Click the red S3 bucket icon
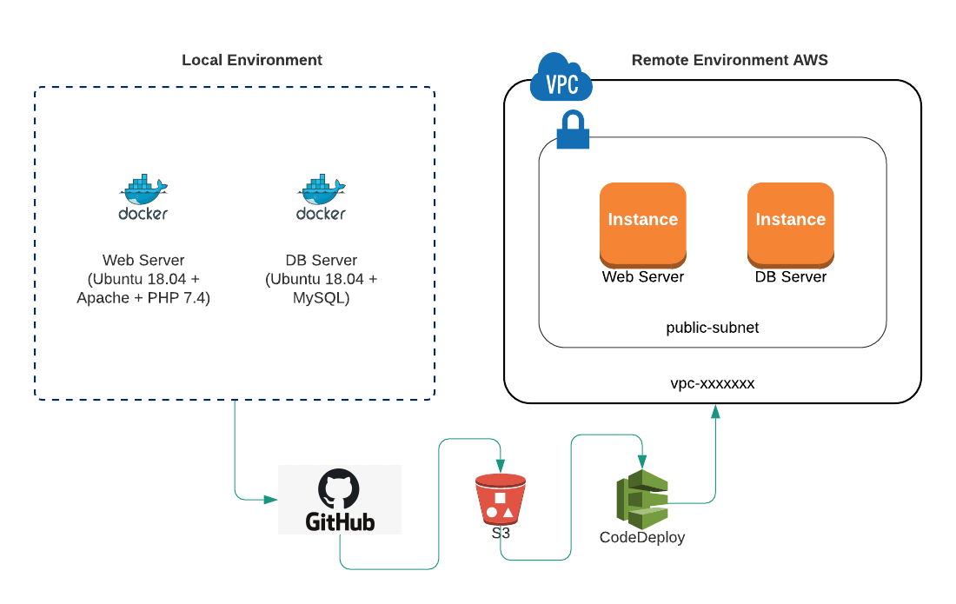 [x=501, y=500]
